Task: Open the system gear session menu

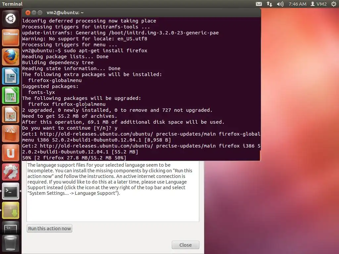Action: [x=334, y=4]
